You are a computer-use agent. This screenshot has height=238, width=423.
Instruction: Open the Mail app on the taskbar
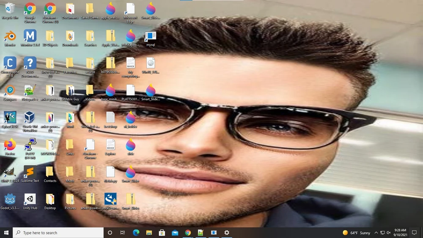[x=175, y=233]
